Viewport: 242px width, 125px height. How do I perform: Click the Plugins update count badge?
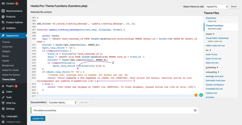coord(16,86)
